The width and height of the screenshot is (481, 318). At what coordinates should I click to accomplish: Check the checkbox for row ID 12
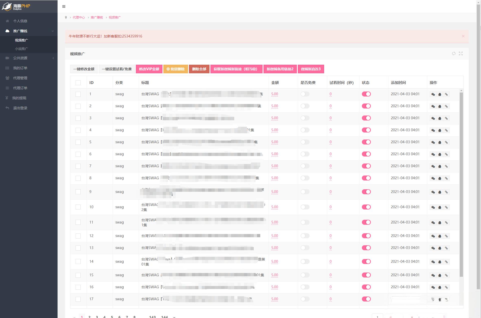pyautogui.click(x=78, y=236)
